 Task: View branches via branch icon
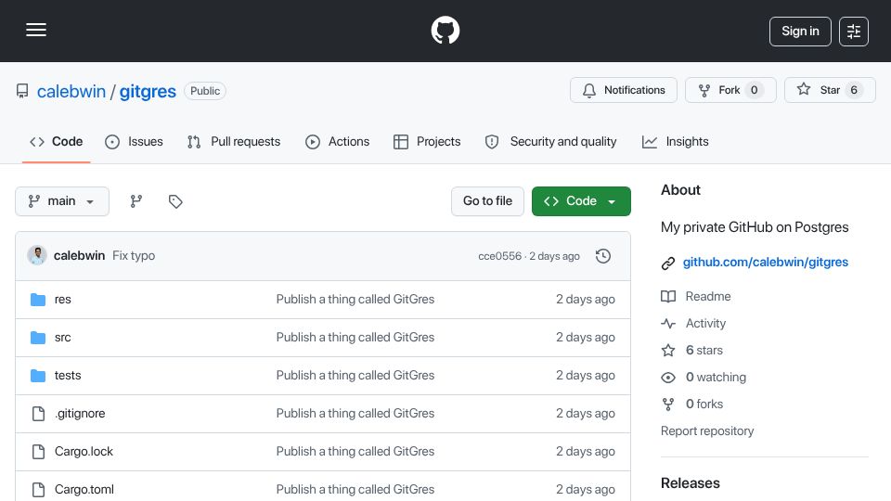coord(136,201)
